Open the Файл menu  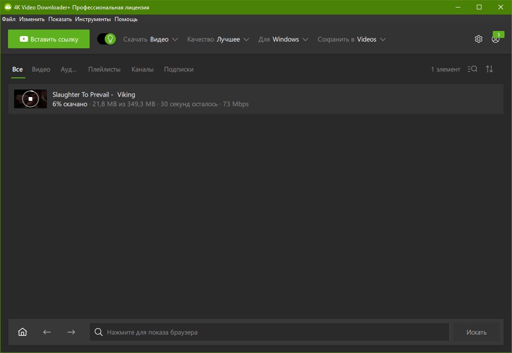click(x=8, y=19)
